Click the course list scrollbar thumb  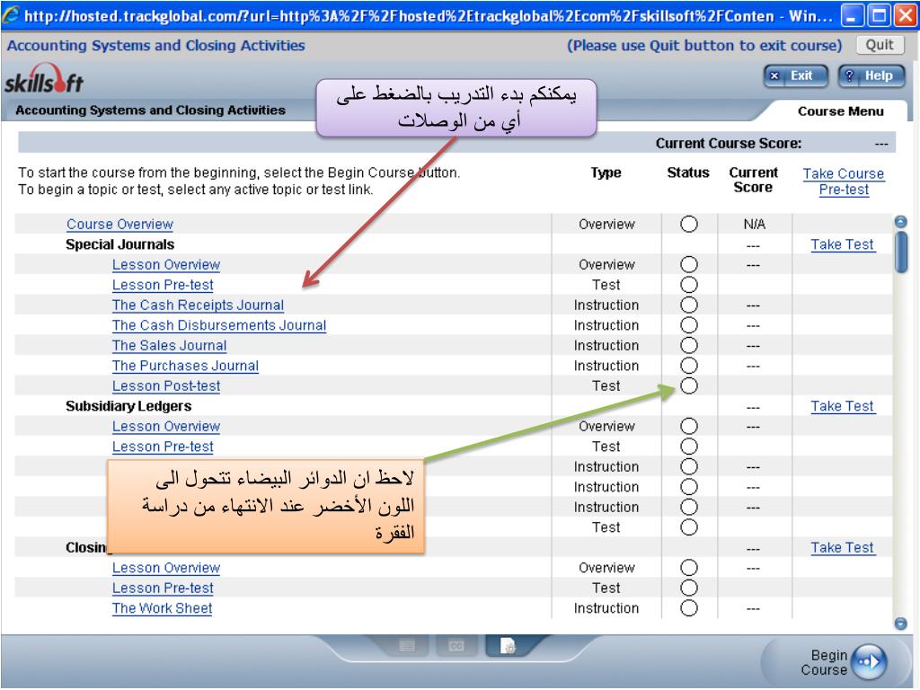[900, 252]
